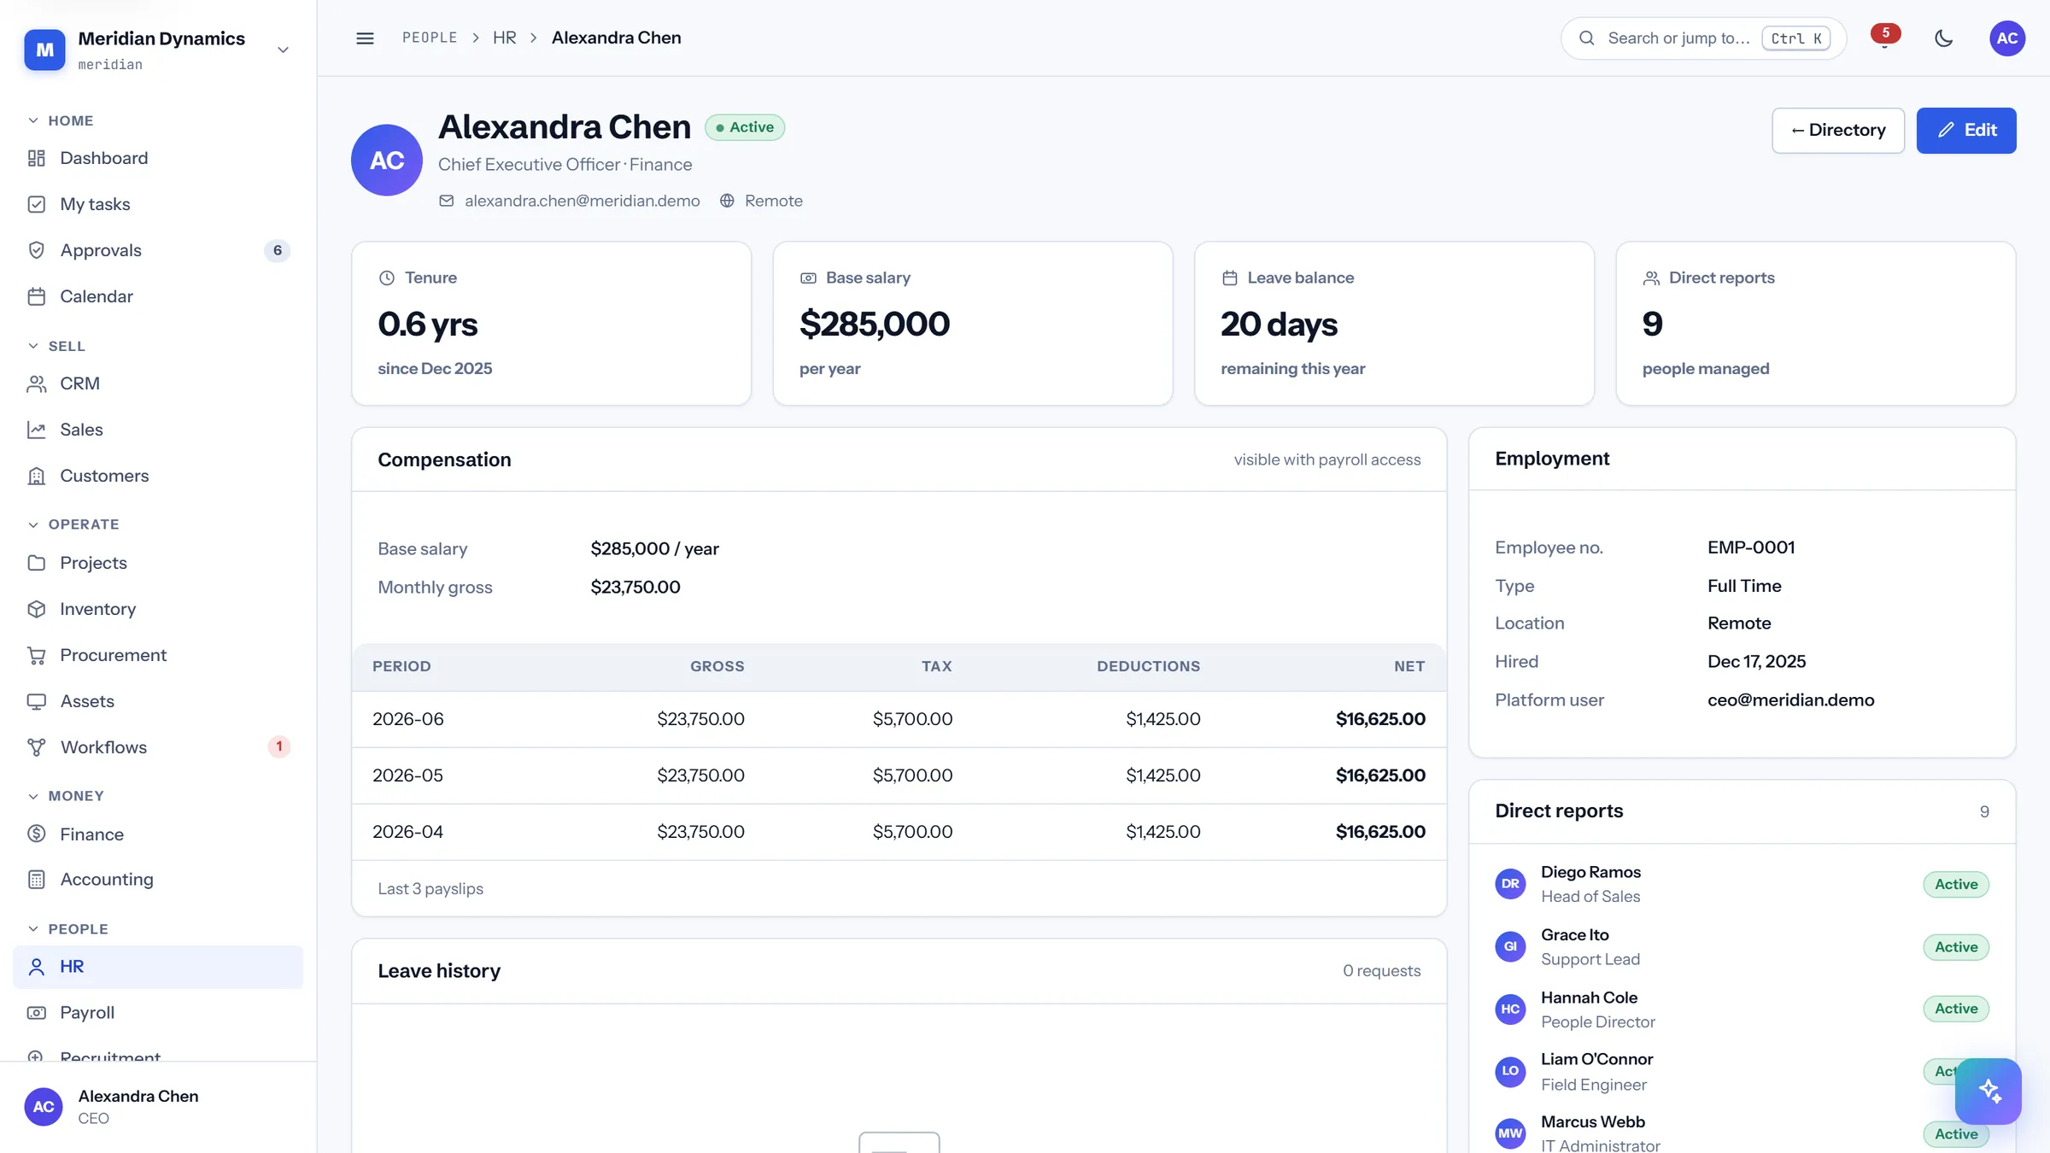Click the Approvals shield icon

[x=36, y=250]
